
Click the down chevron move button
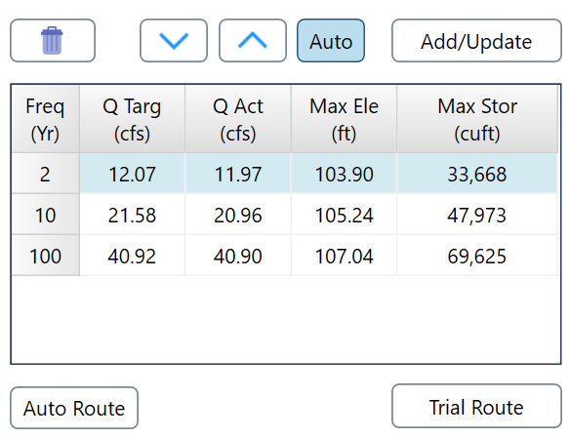[174, 41]
